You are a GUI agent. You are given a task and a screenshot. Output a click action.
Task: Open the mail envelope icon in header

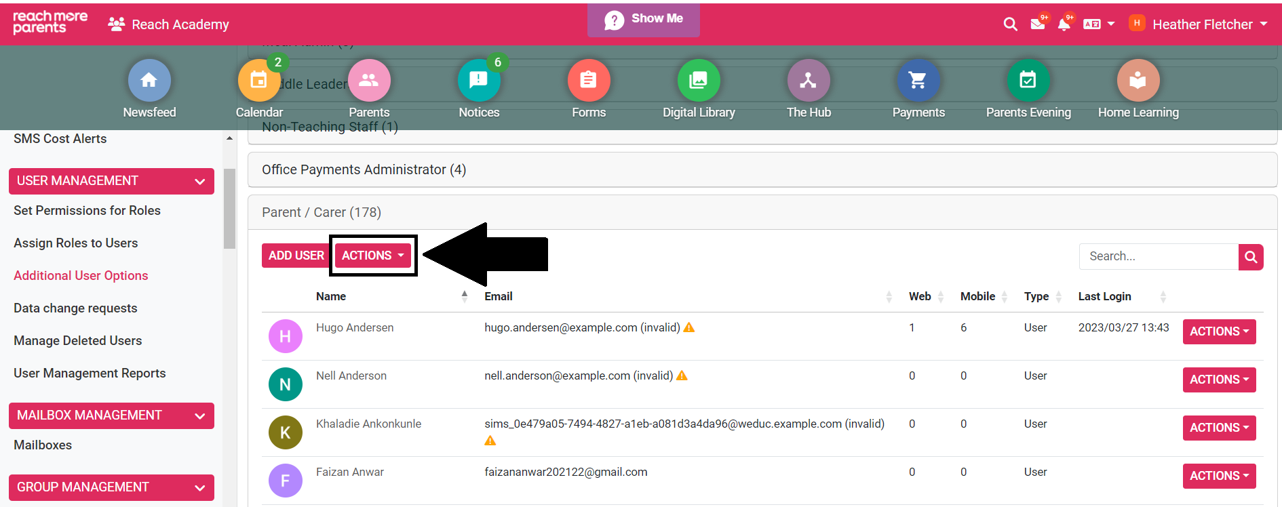1037,24
